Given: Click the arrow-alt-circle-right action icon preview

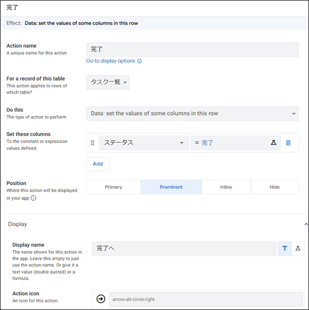Looking at the screenshot, I should 101,299.
